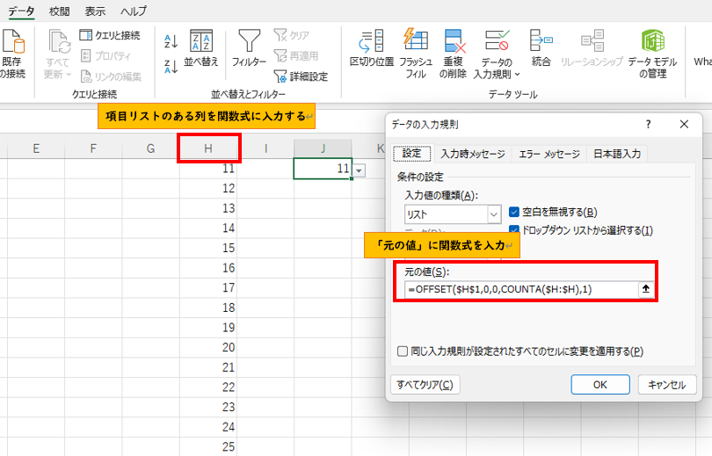
Task: Check 同じ入力規則が設定されたすべてのセルに変更を適用する
Action: coord(403,351)
